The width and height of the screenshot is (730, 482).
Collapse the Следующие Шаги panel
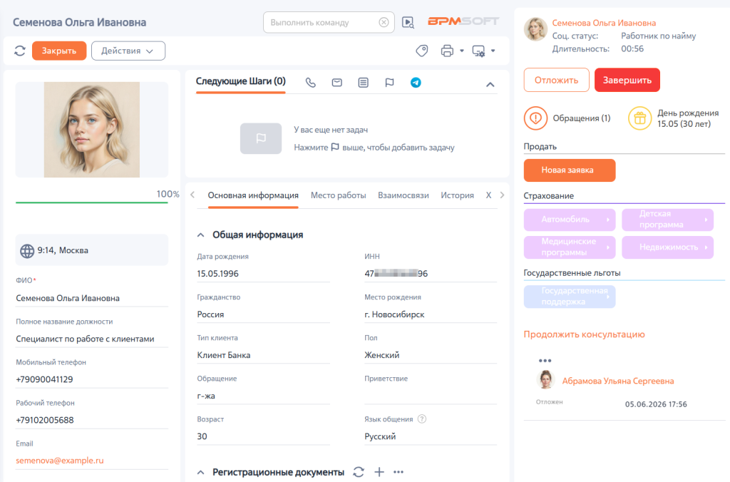click(x=490, y=84)
